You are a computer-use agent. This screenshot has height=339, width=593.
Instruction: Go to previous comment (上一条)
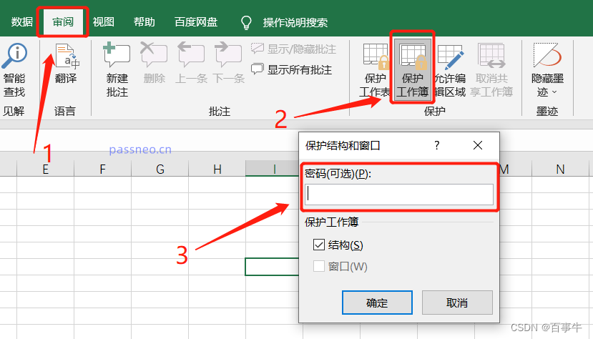click(192, 63)
